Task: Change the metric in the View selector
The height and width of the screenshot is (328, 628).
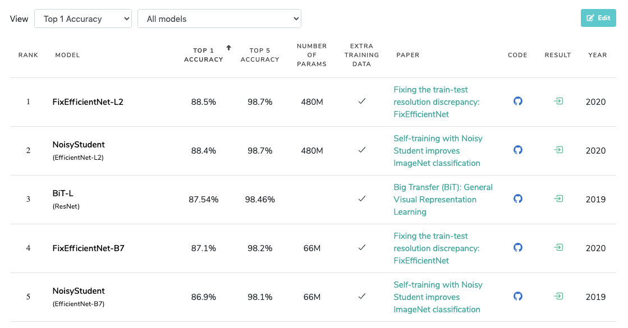Action: 82,19
